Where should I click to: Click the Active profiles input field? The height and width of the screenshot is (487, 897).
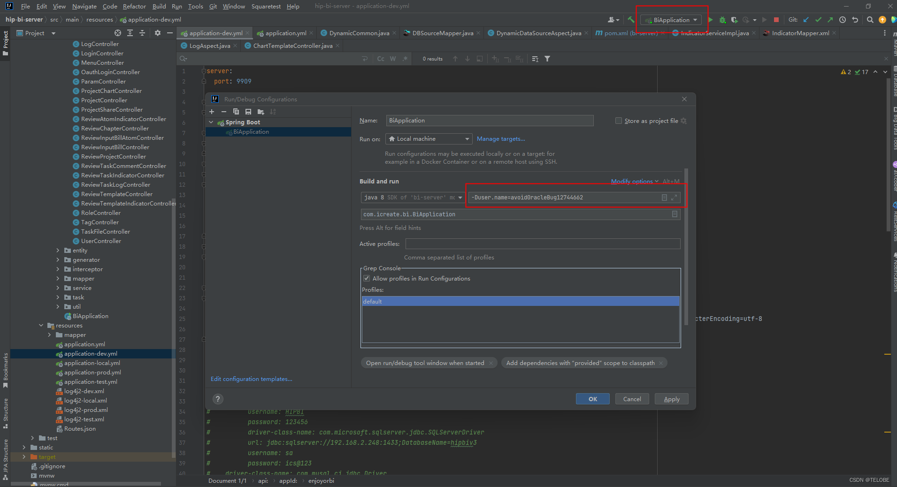click(543, 244)
